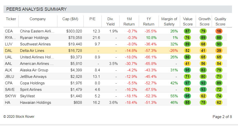Image resolution: width=238 pixels, height=131 pixels.
Task: Click Ryanair's growth score badge 89
Action: [203, 38]
